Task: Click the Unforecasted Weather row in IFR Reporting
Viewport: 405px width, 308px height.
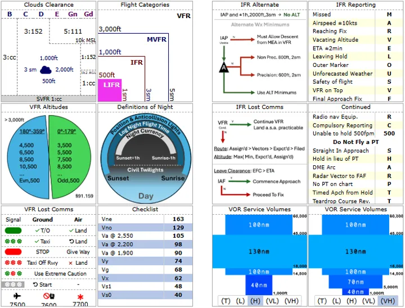Action: [343, 74]
